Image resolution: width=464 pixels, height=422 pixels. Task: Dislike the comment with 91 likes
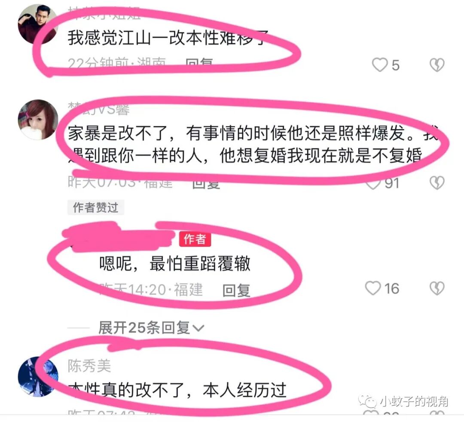click(x=437, y=182)
